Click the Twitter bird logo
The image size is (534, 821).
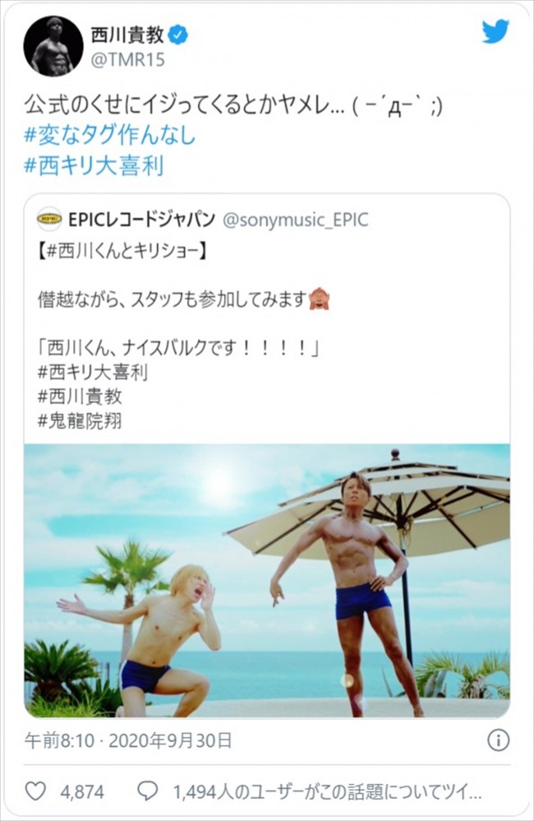point(495,31)
